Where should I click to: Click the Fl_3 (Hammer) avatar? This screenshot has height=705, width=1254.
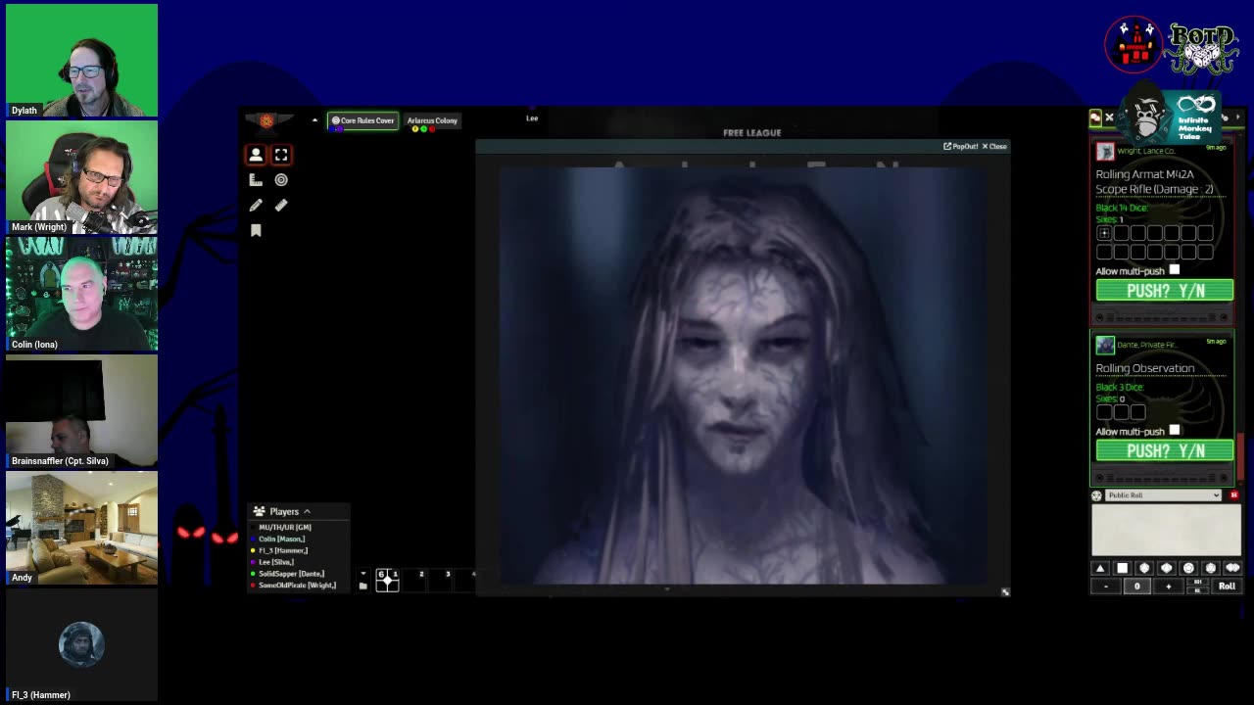tap(81, 644)
